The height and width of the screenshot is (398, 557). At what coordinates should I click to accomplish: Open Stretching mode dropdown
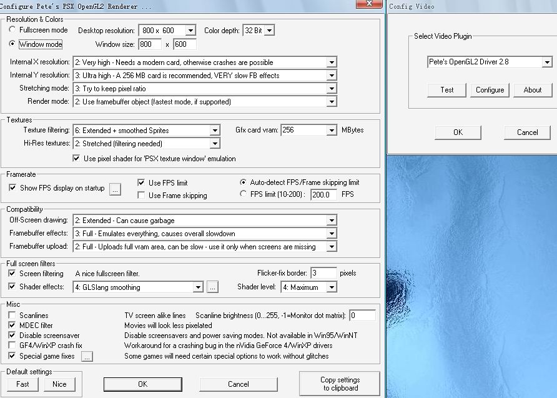click(332, 89)
